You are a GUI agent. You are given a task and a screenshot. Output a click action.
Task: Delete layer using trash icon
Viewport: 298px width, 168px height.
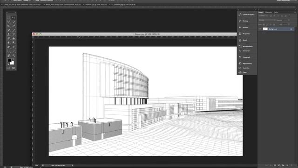point(292,165)
